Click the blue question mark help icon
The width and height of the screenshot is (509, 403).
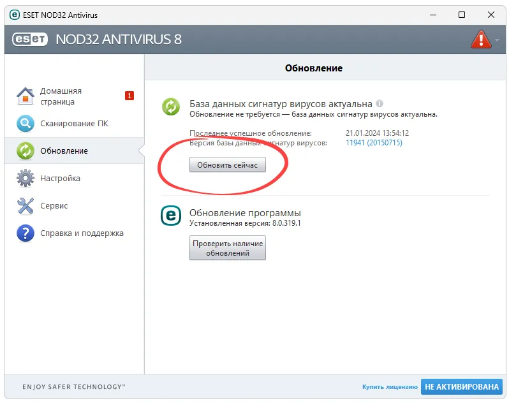26,233
